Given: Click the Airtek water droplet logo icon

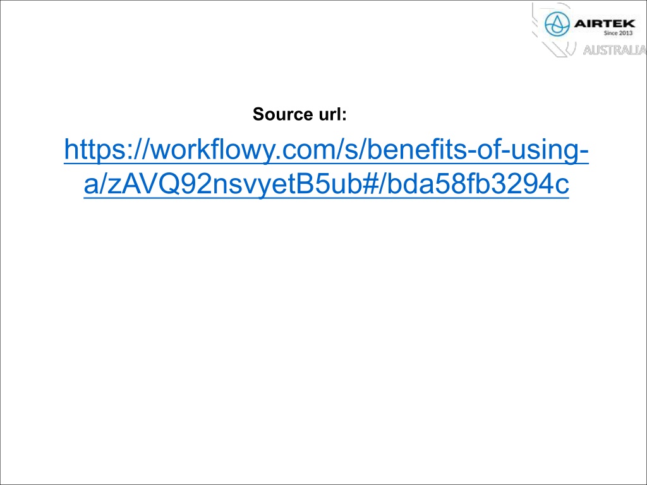Looking at the screenshot, I should click(557, 24).
